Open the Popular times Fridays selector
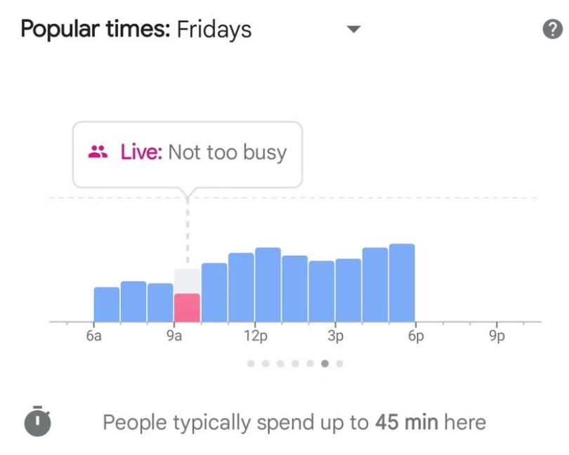569x455 pixels. click(190, 29)
